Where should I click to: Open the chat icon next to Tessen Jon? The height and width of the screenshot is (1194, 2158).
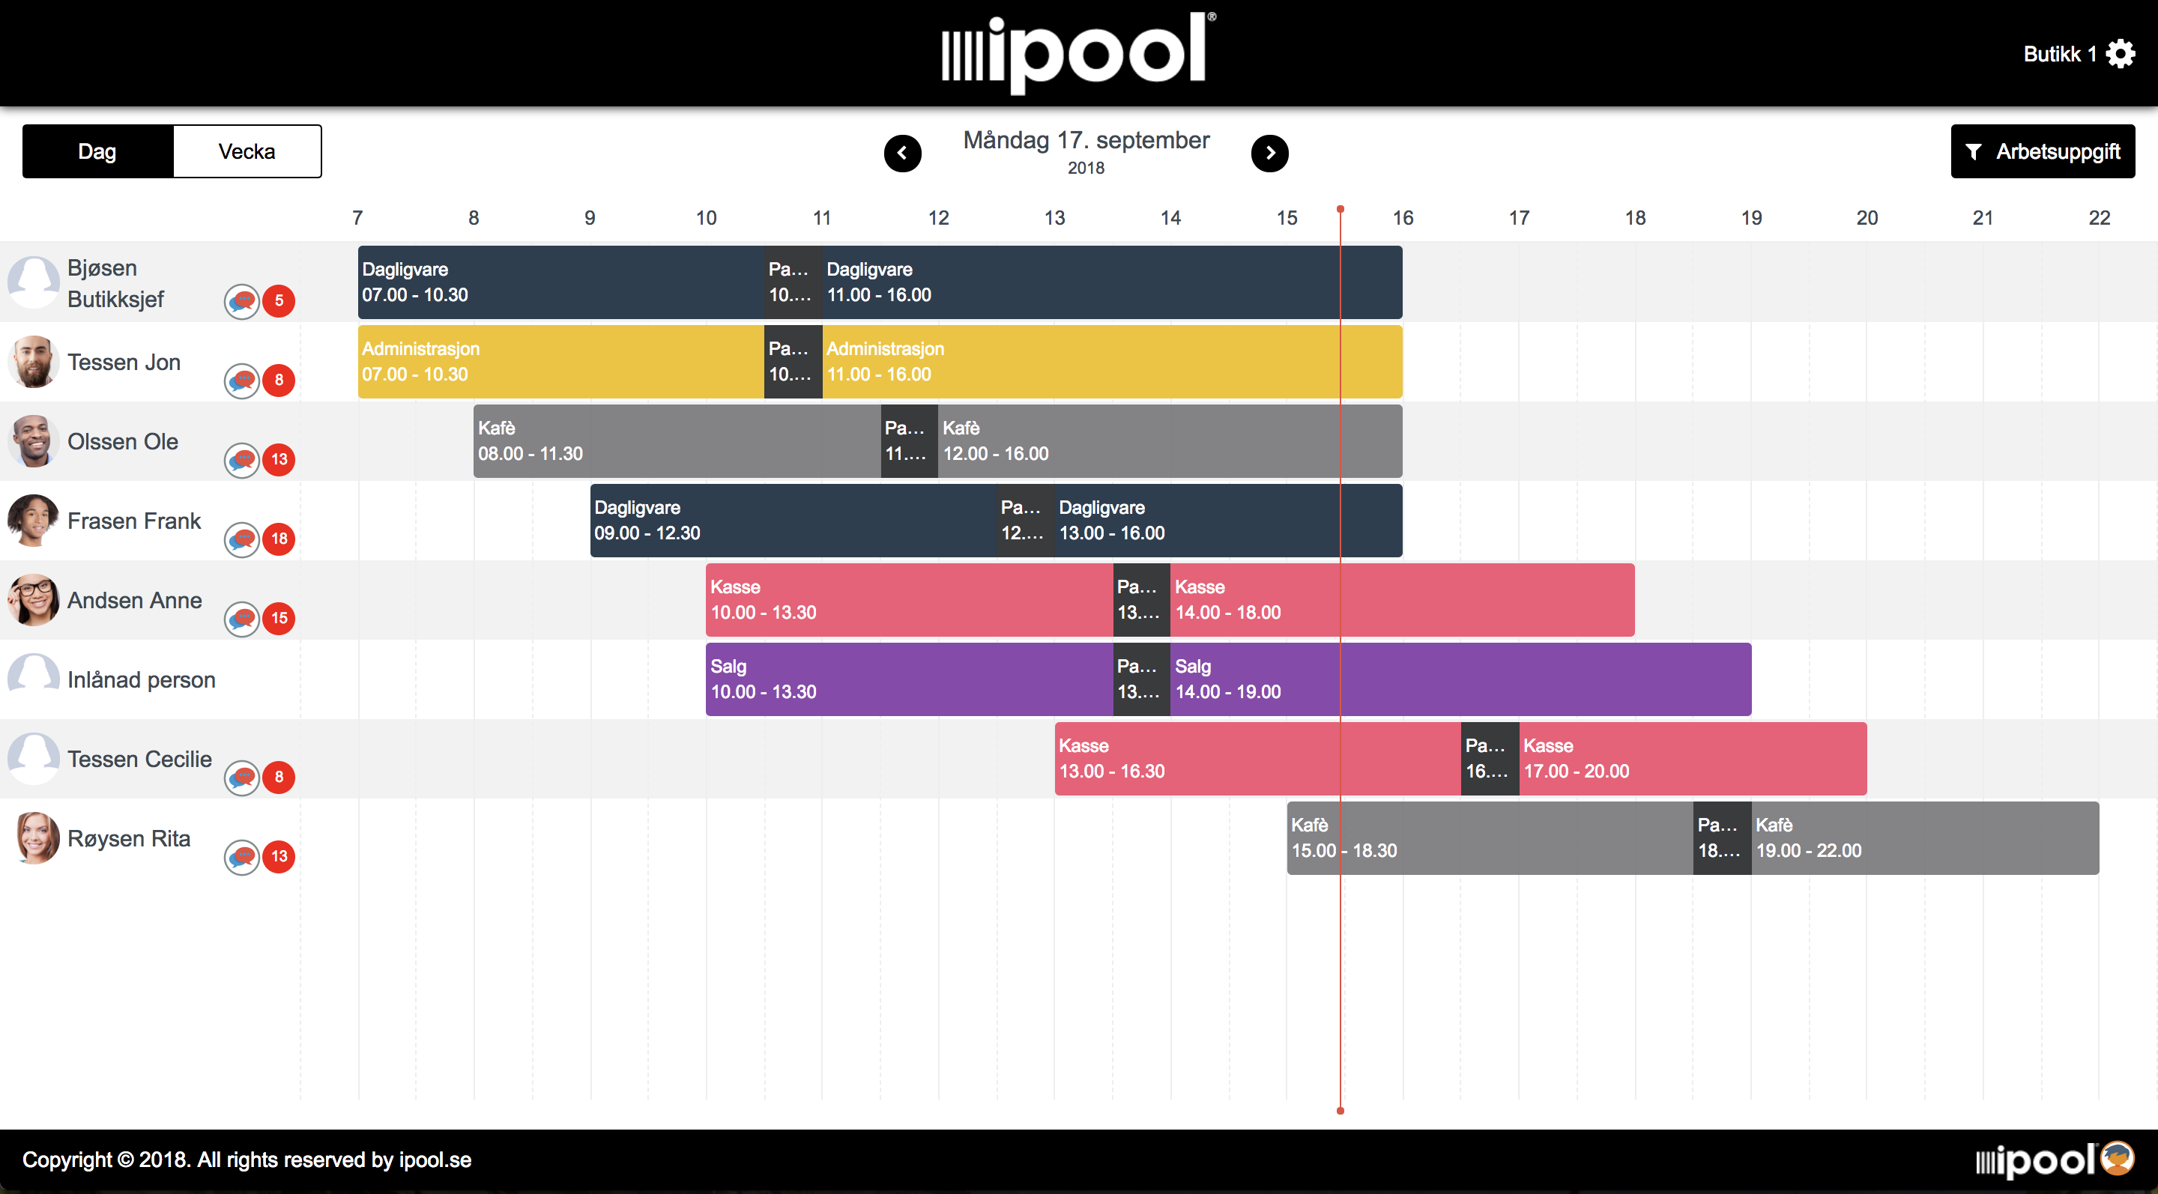click(x=241, y=381)
